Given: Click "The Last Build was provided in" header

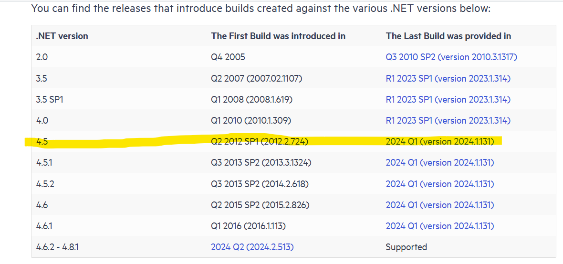Looking at the screenshot, I should pyautogui.click(x=448, y=36).
